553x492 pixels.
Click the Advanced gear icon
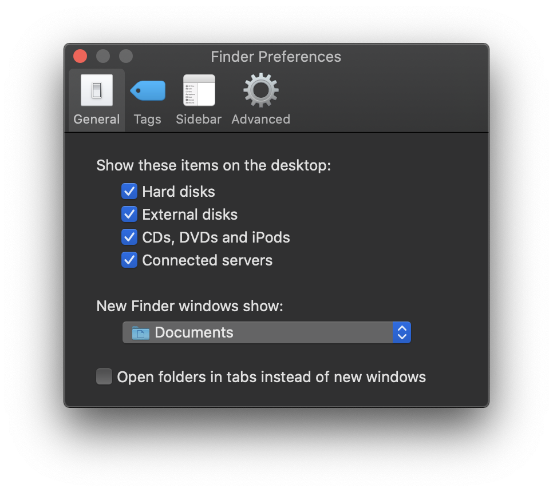260,90
